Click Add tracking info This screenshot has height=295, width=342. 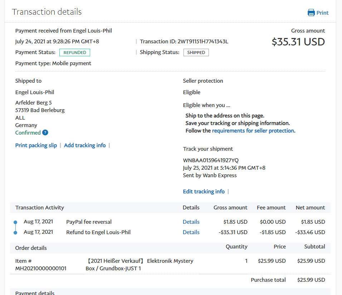coord(85,145)
